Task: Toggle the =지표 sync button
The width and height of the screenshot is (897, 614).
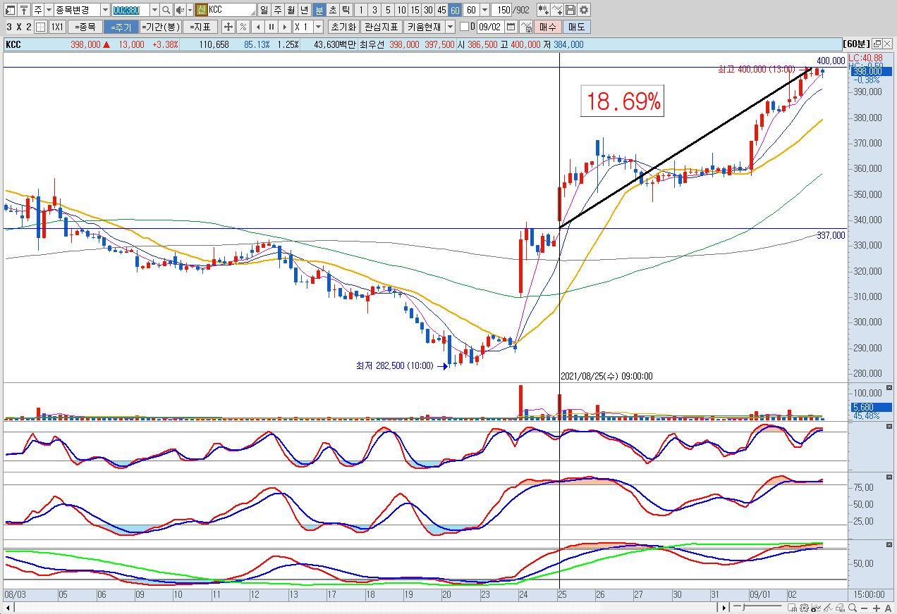Action: [x=200, y=27]
